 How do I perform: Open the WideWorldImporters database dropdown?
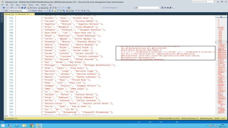point(18,11)
